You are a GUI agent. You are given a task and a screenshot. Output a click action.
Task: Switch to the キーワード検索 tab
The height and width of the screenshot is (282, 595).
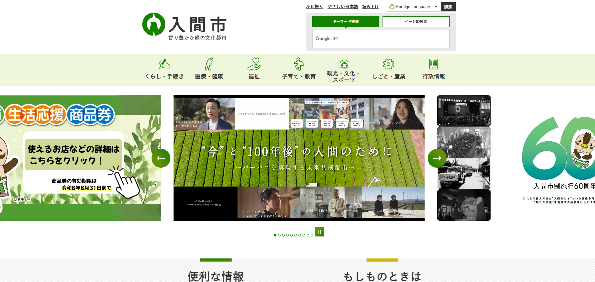(x=346, y=22)
